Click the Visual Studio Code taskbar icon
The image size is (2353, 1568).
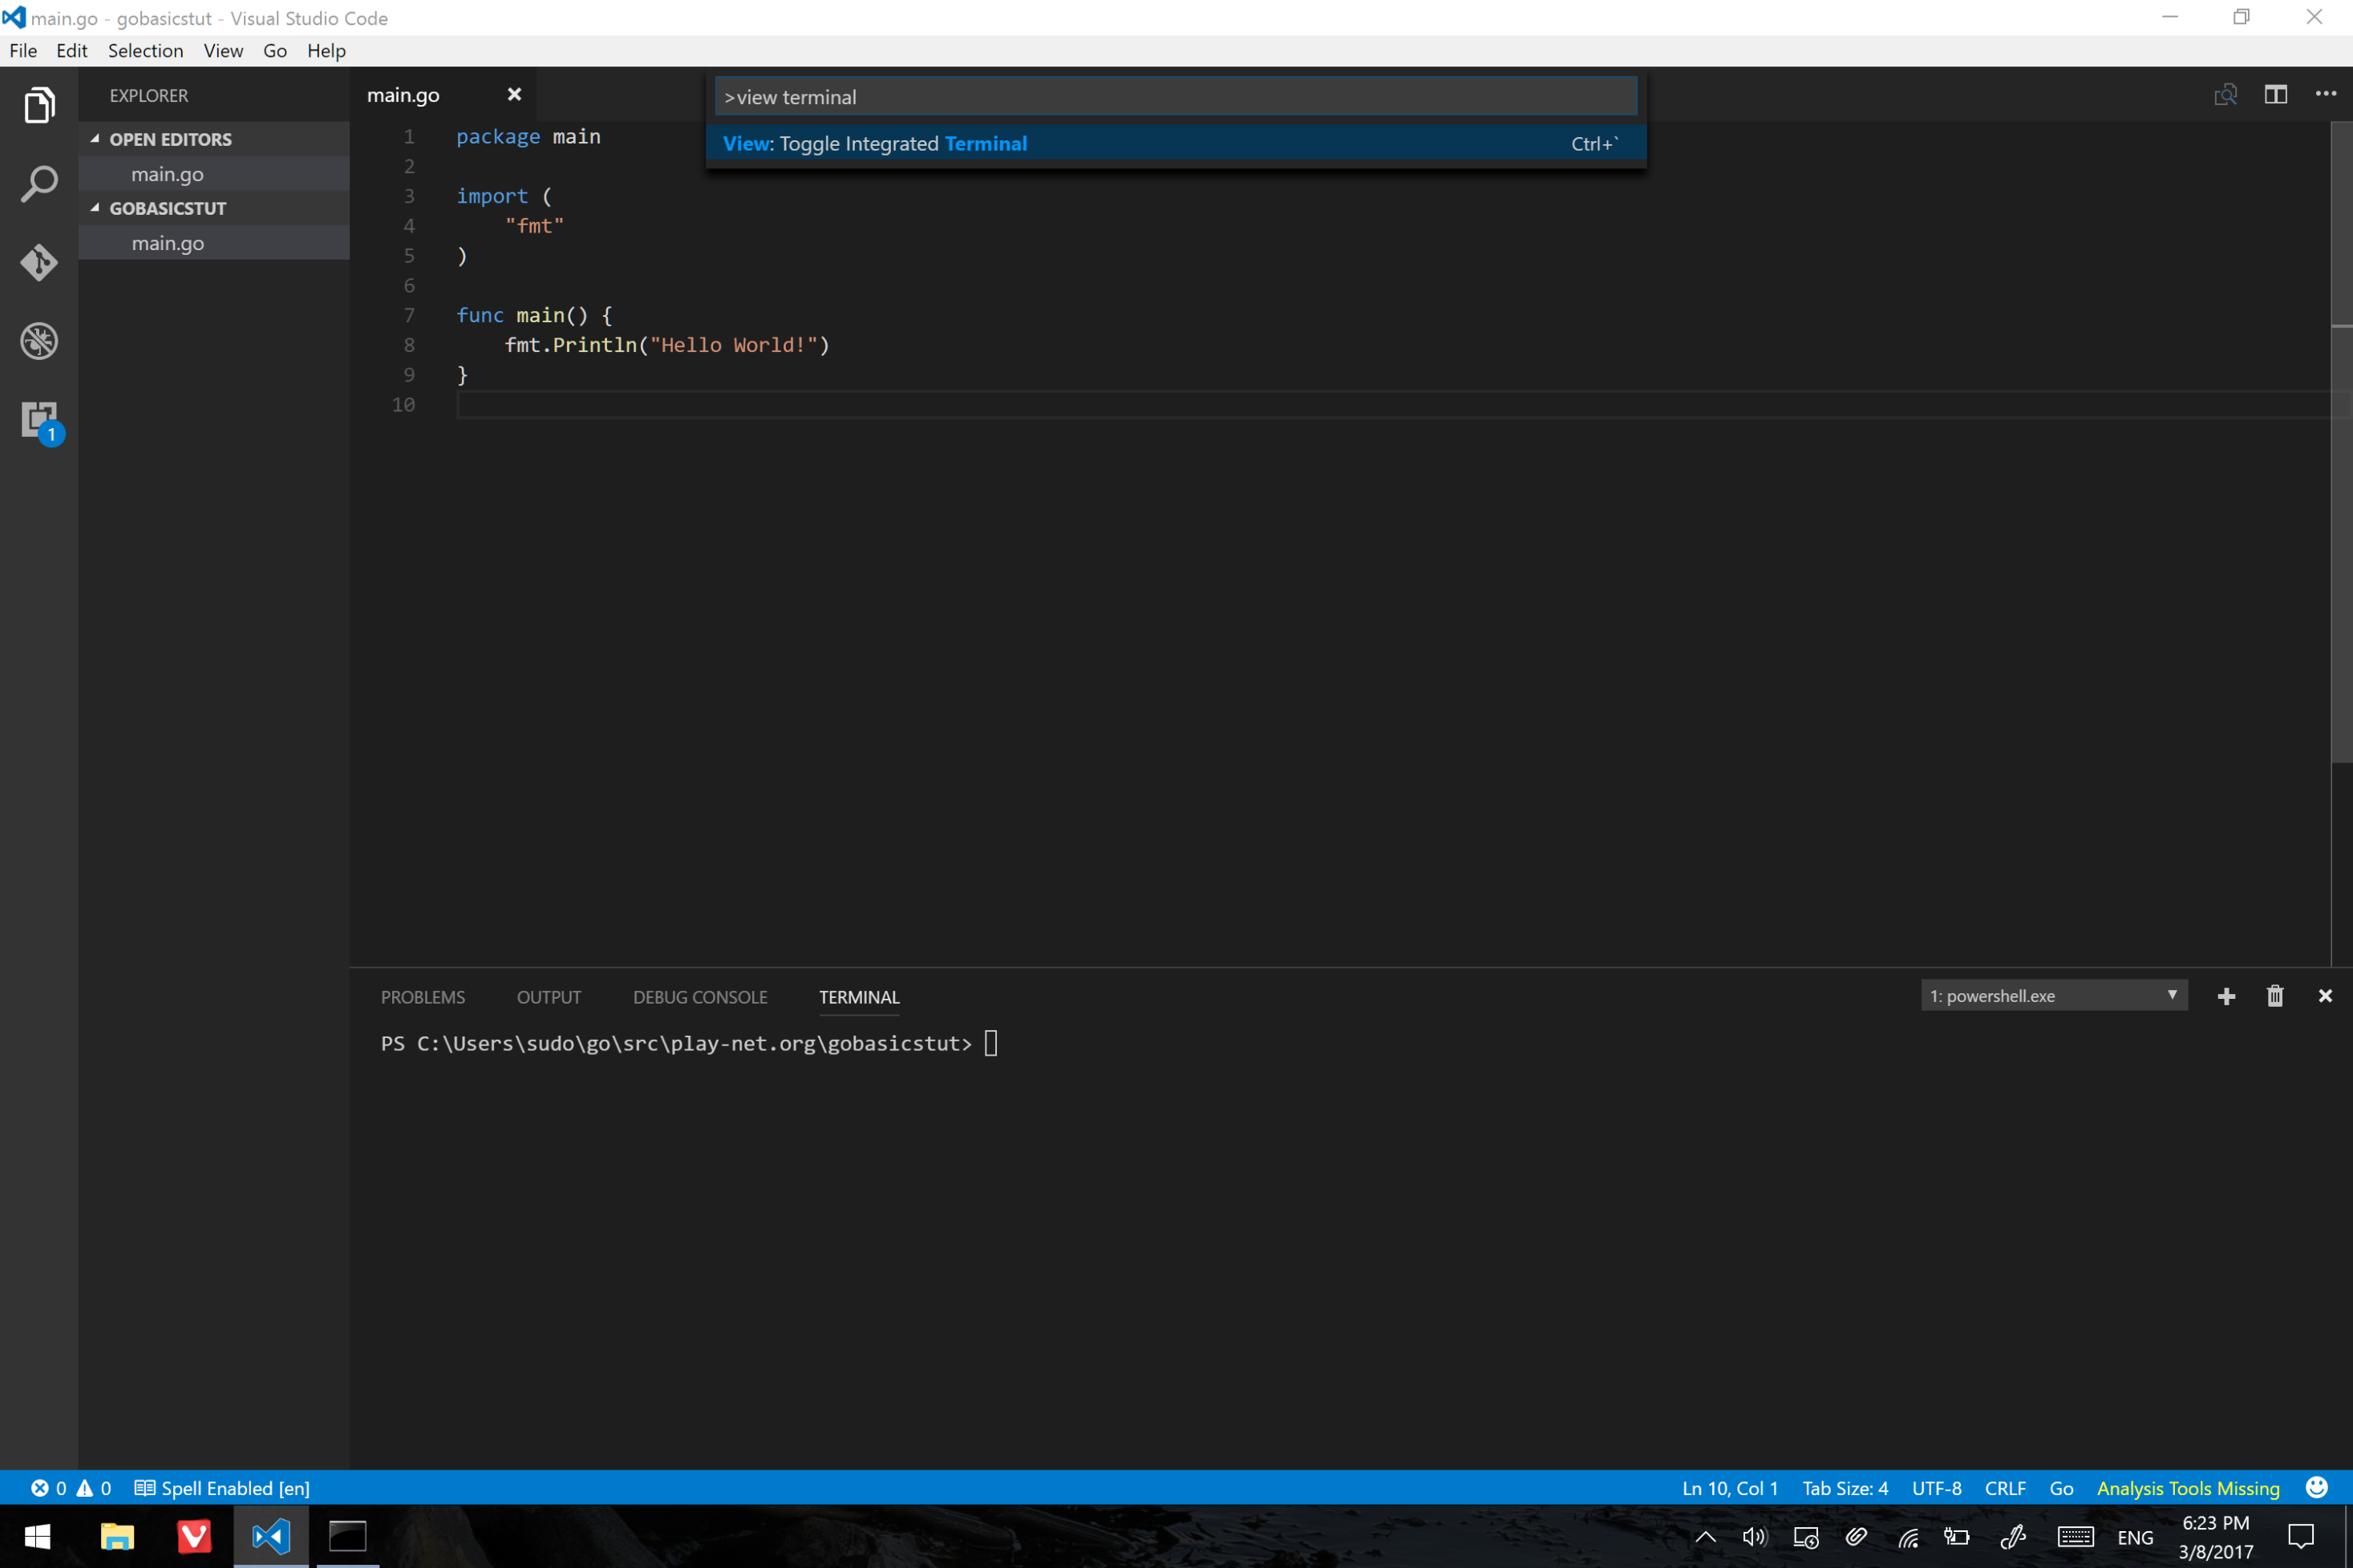271,1537
